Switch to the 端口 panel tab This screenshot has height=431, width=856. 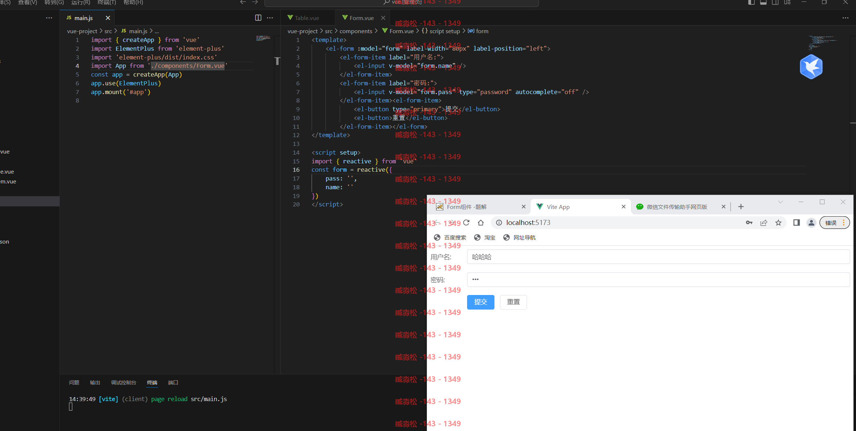point(173,383)
